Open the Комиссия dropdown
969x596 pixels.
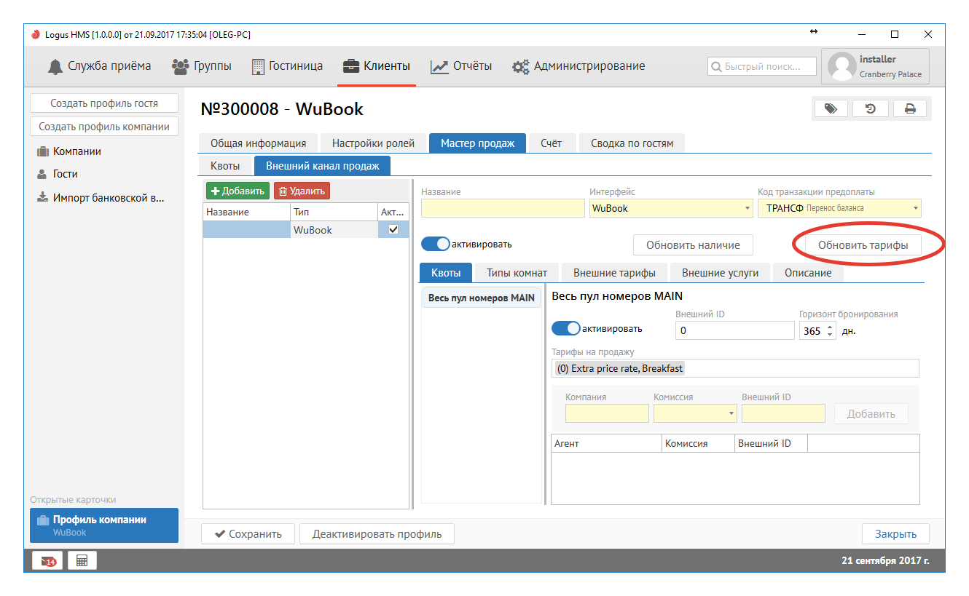[695, 414]
